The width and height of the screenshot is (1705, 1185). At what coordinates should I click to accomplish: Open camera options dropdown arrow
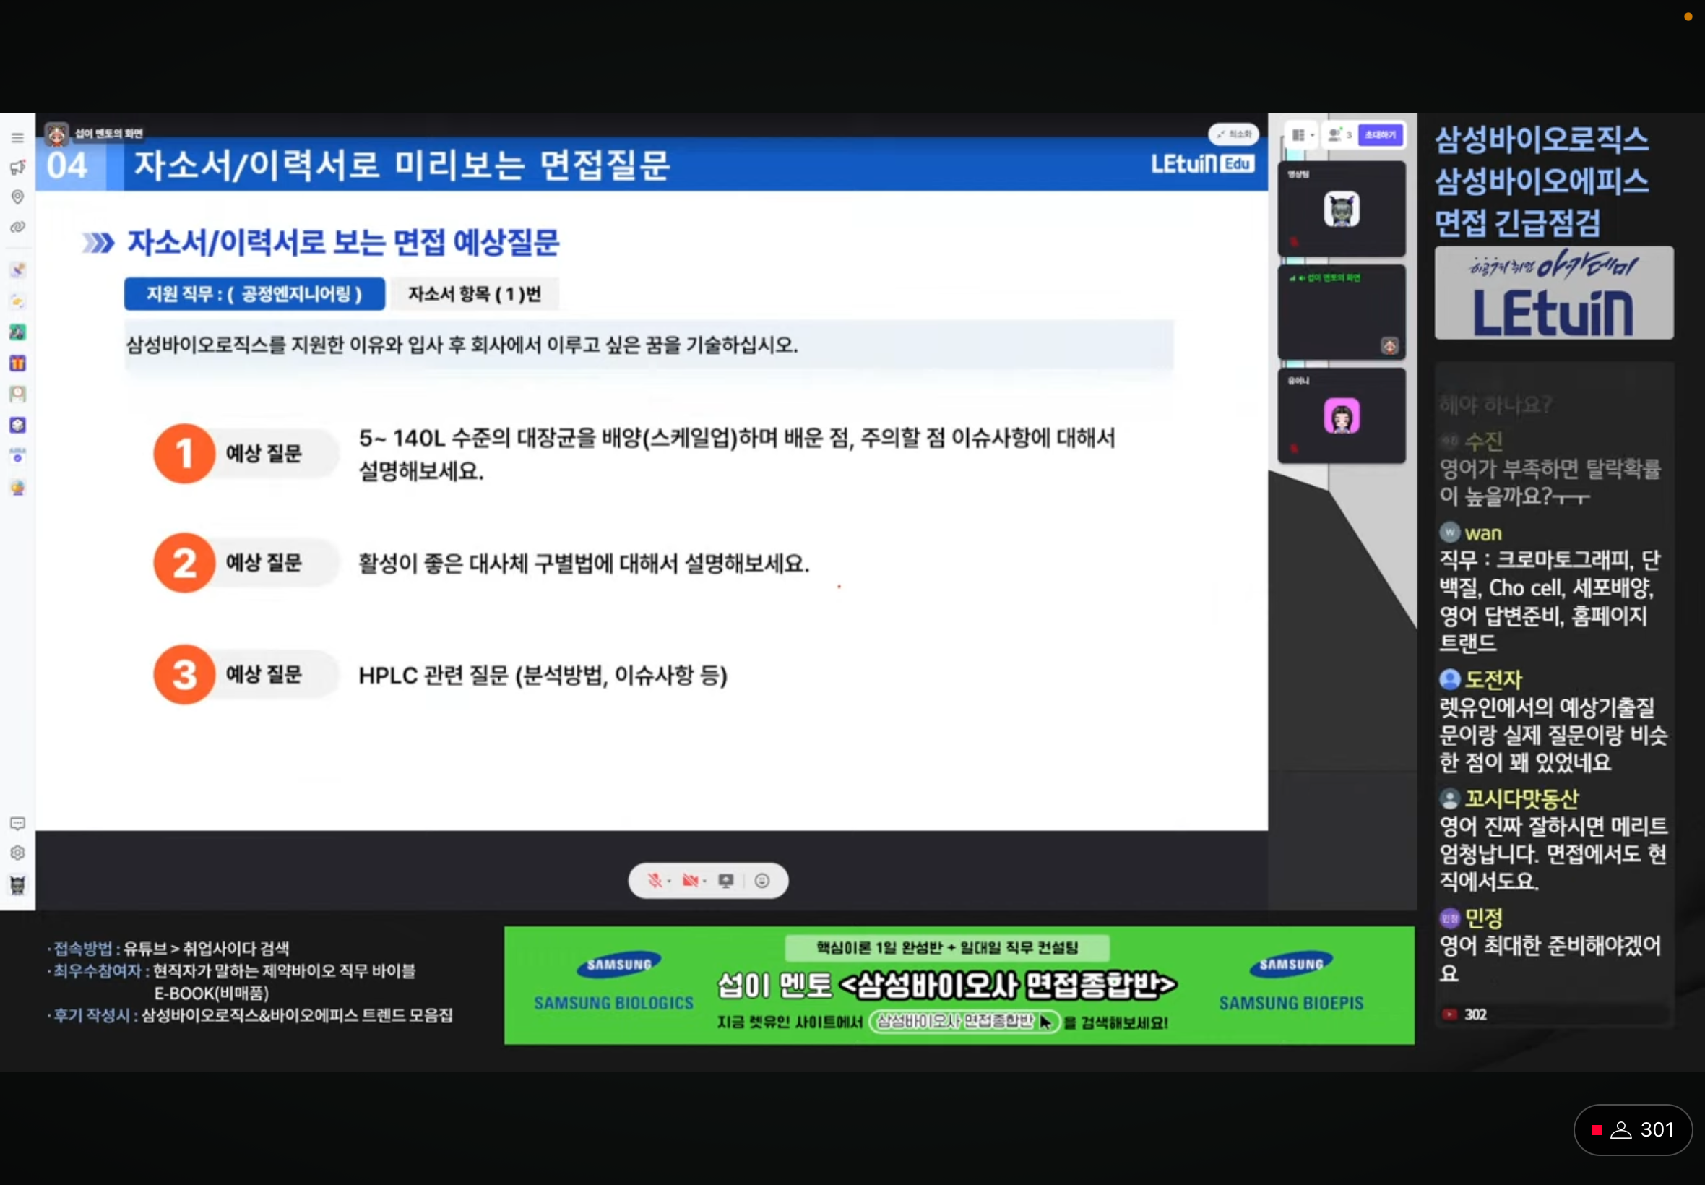(705, 882)
